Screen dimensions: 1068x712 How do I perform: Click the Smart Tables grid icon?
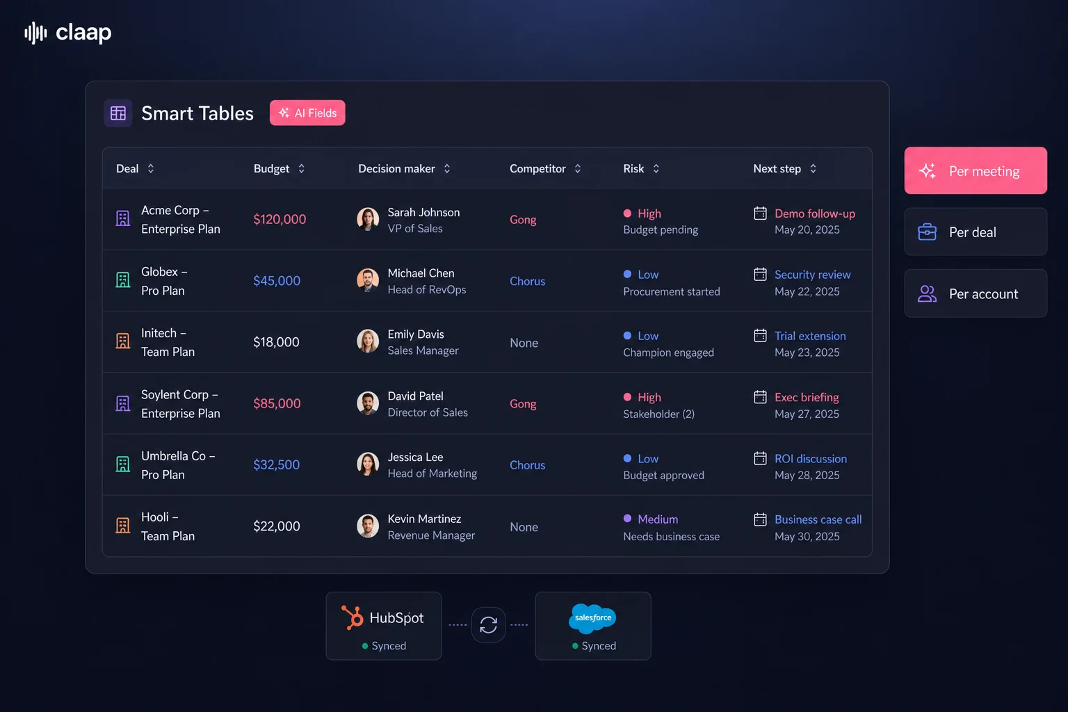[x=118, y=113]
